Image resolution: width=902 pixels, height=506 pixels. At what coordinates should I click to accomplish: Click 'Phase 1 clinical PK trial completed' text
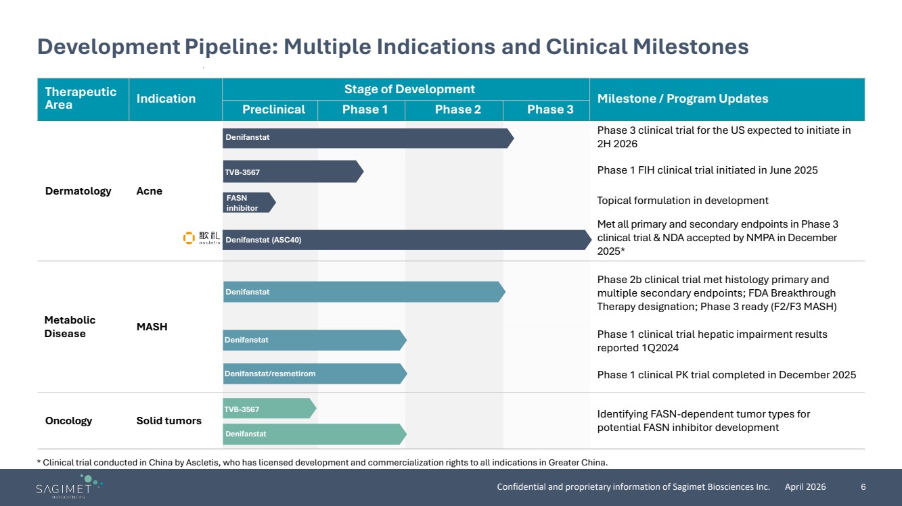pyautogui.click(x=727, y=375)
